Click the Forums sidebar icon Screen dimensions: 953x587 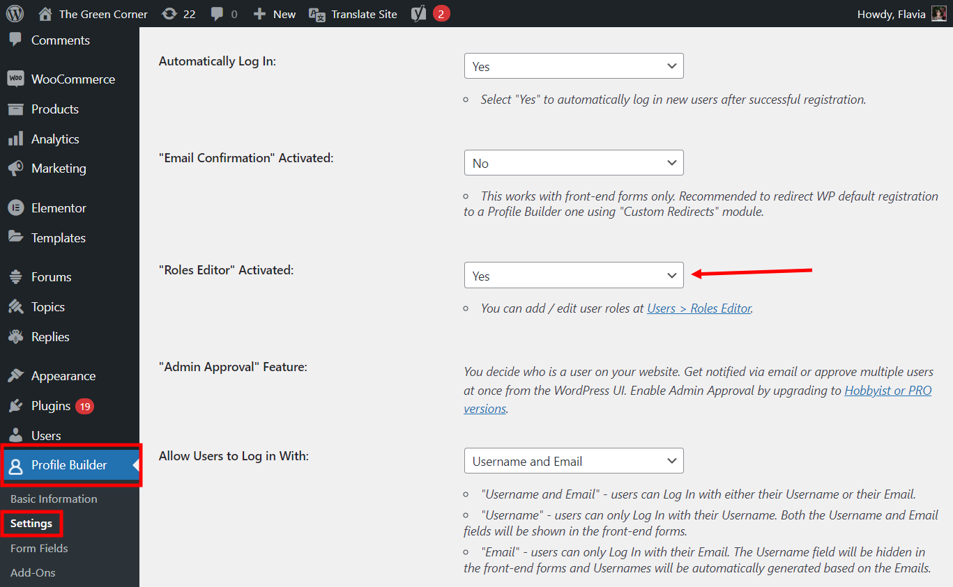[x=15, y=276]
